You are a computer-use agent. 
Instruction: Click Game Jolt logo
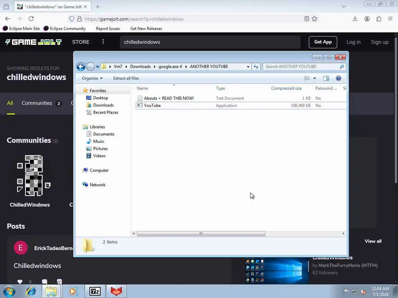coord(33,42)
